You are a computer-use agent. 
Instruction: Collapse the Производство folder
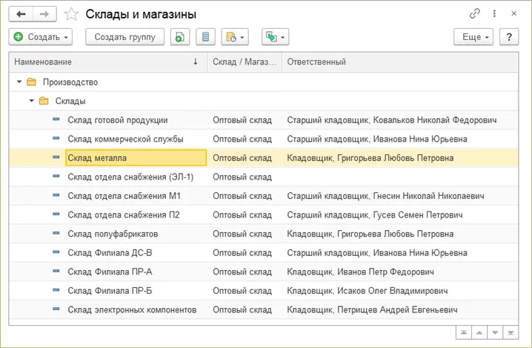click(x=19, y=82)
